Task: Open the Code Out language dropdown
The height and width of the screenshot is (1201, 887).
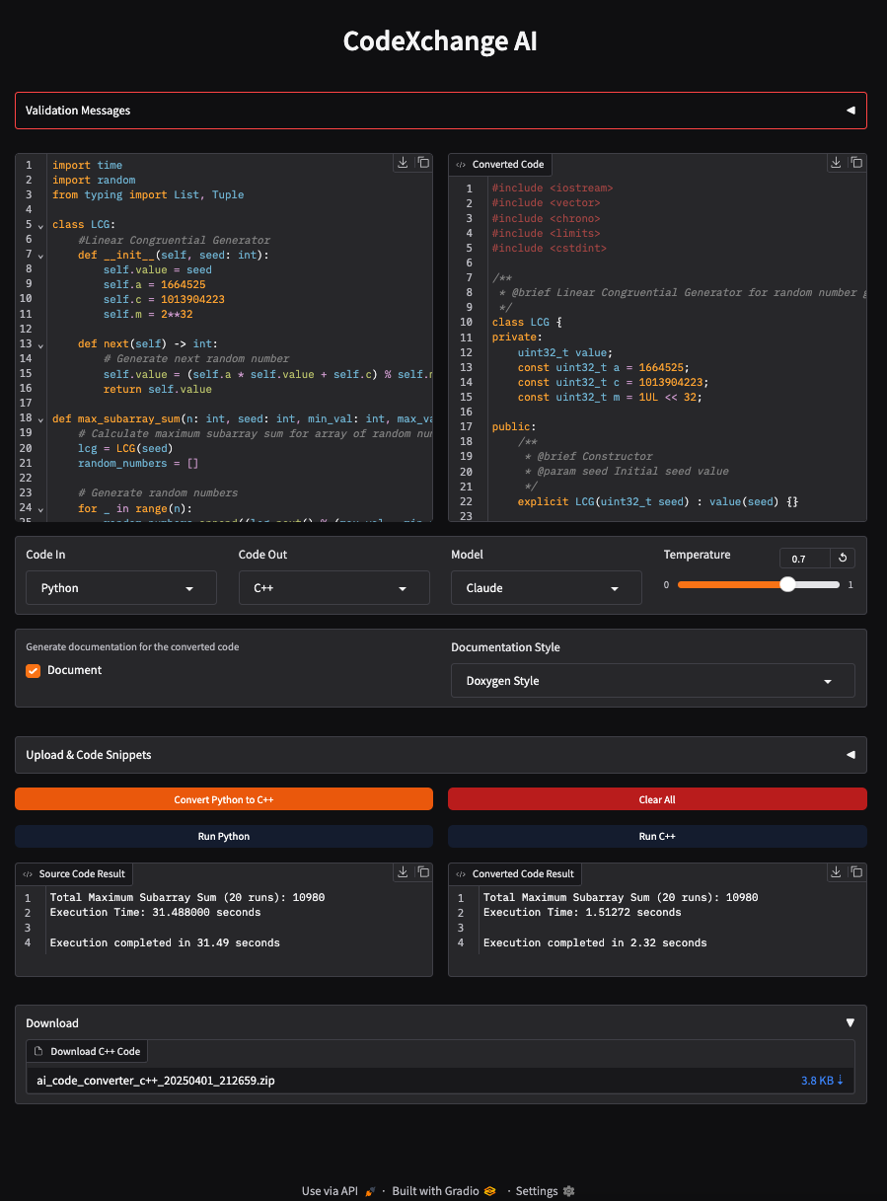Action: point(333,588)
